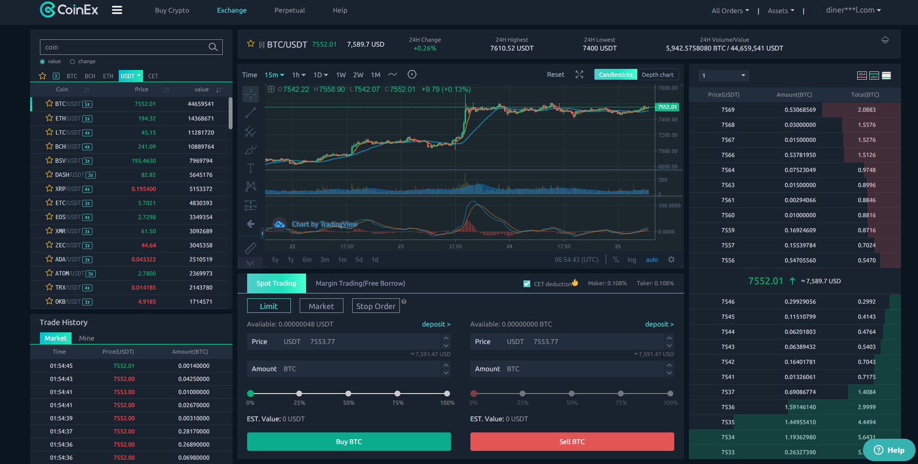
Task: Select the Mine tab in Trade History
Action: tap(87, 338)
